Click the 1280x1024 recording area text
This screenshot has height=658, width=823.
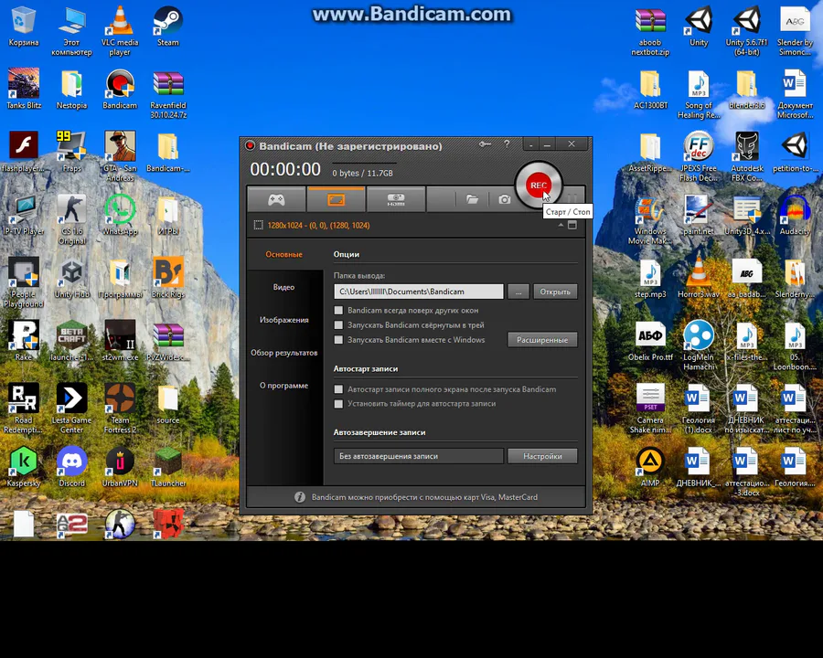click(318, 225)
